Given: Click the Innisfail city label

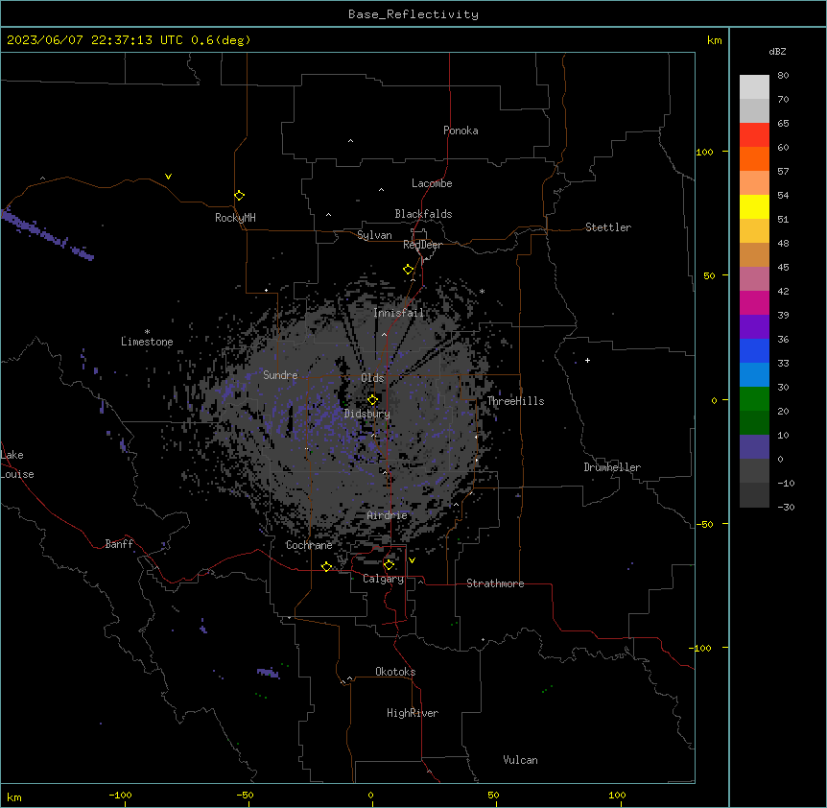Looking at the screenshot, I should [398, 313].
